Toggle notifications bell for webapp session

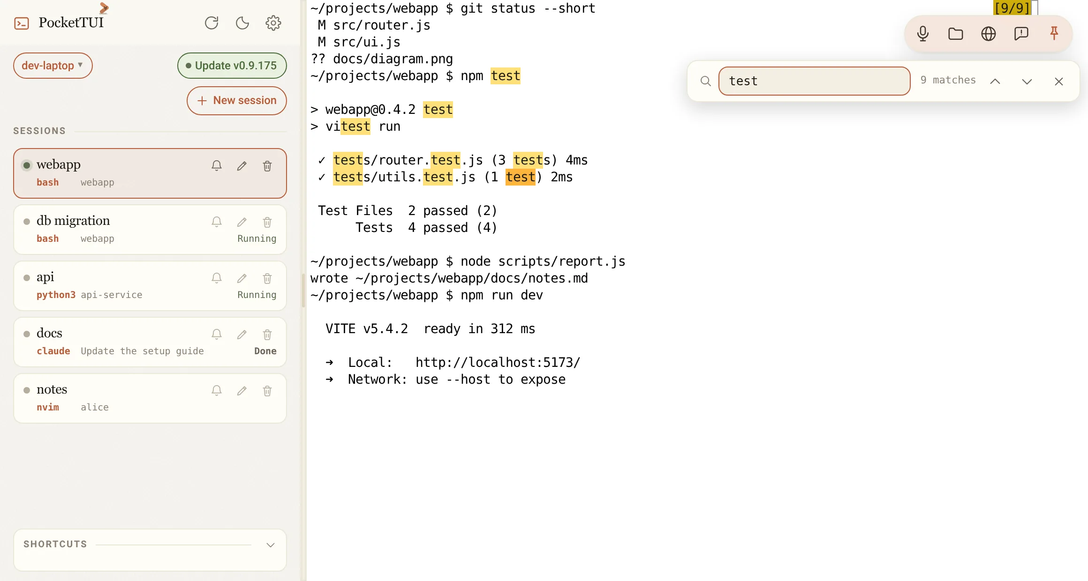pyautogui.click(x=216, y=165)
